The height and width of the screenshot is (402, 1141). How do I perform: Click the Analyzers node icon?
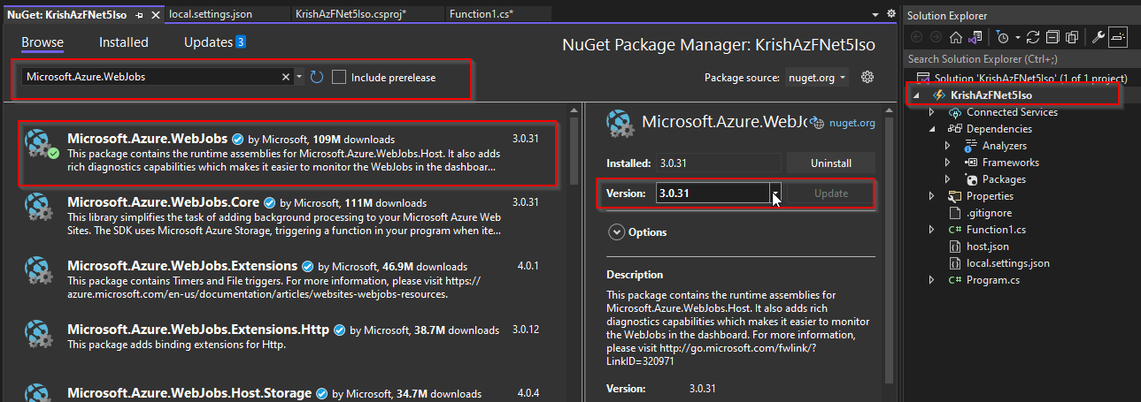click(971, 146)
